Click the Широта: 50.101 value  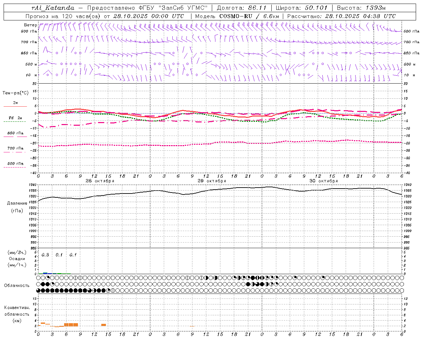pyautogui.click(x=302, y=8)
